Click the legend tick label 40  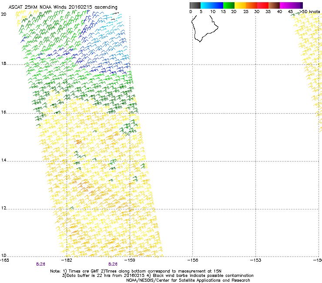point(279,12)
